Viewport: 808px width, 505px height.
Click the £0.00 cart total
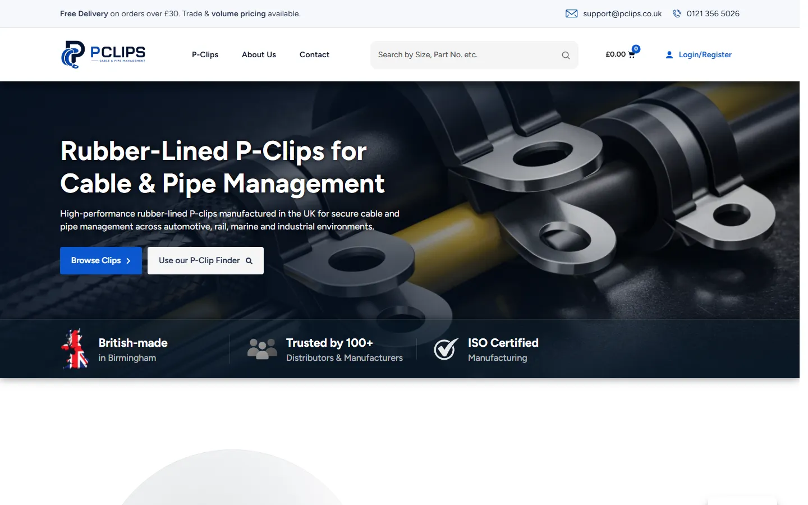pos(615,54)
